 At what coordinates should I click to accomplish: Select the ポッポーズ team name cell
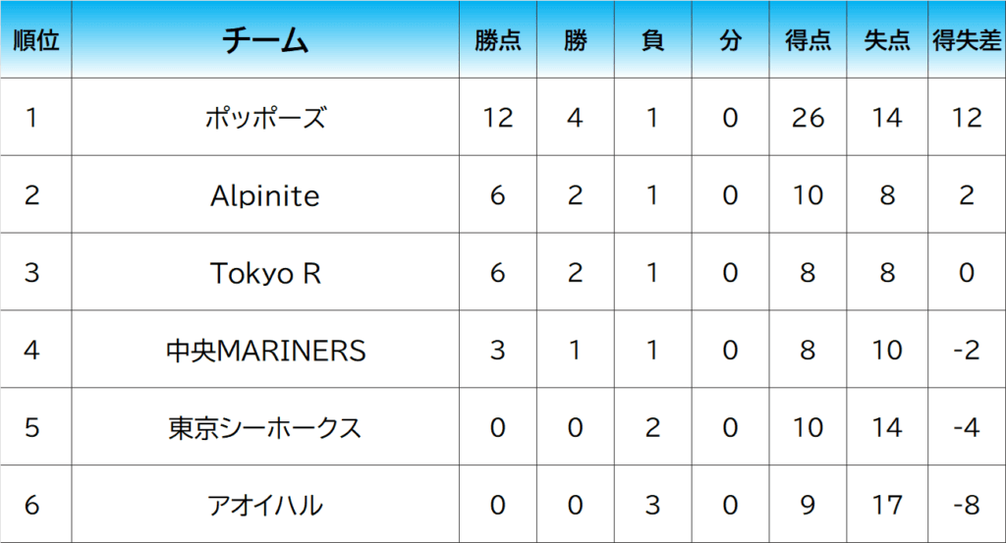265,118
